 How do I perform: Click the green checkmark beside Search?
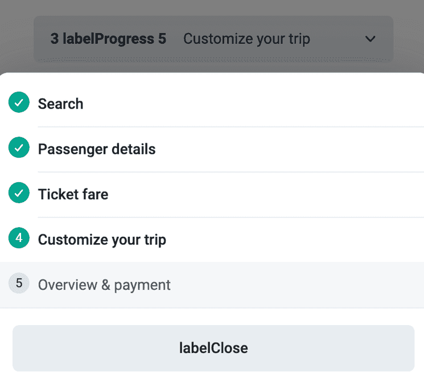[19, 103]
